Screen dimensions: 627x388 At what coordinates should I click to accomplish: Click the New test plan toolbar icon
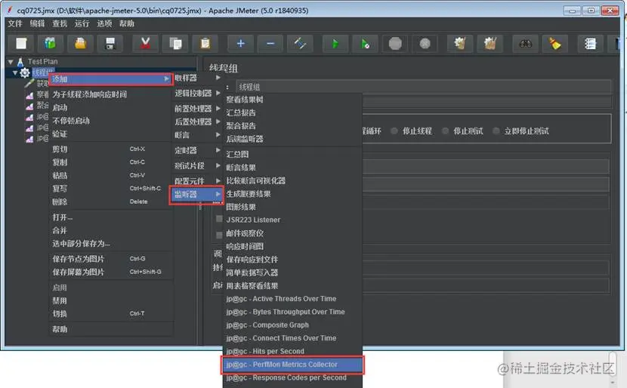click(x=21, y=43)
